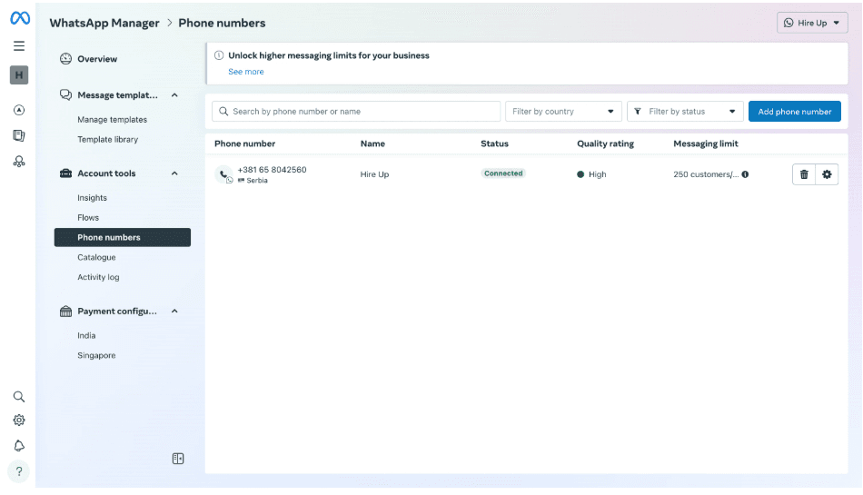This screenshot has height=495, width=863.
Task: Collapse the Account tools section
Action: [174, 173]
